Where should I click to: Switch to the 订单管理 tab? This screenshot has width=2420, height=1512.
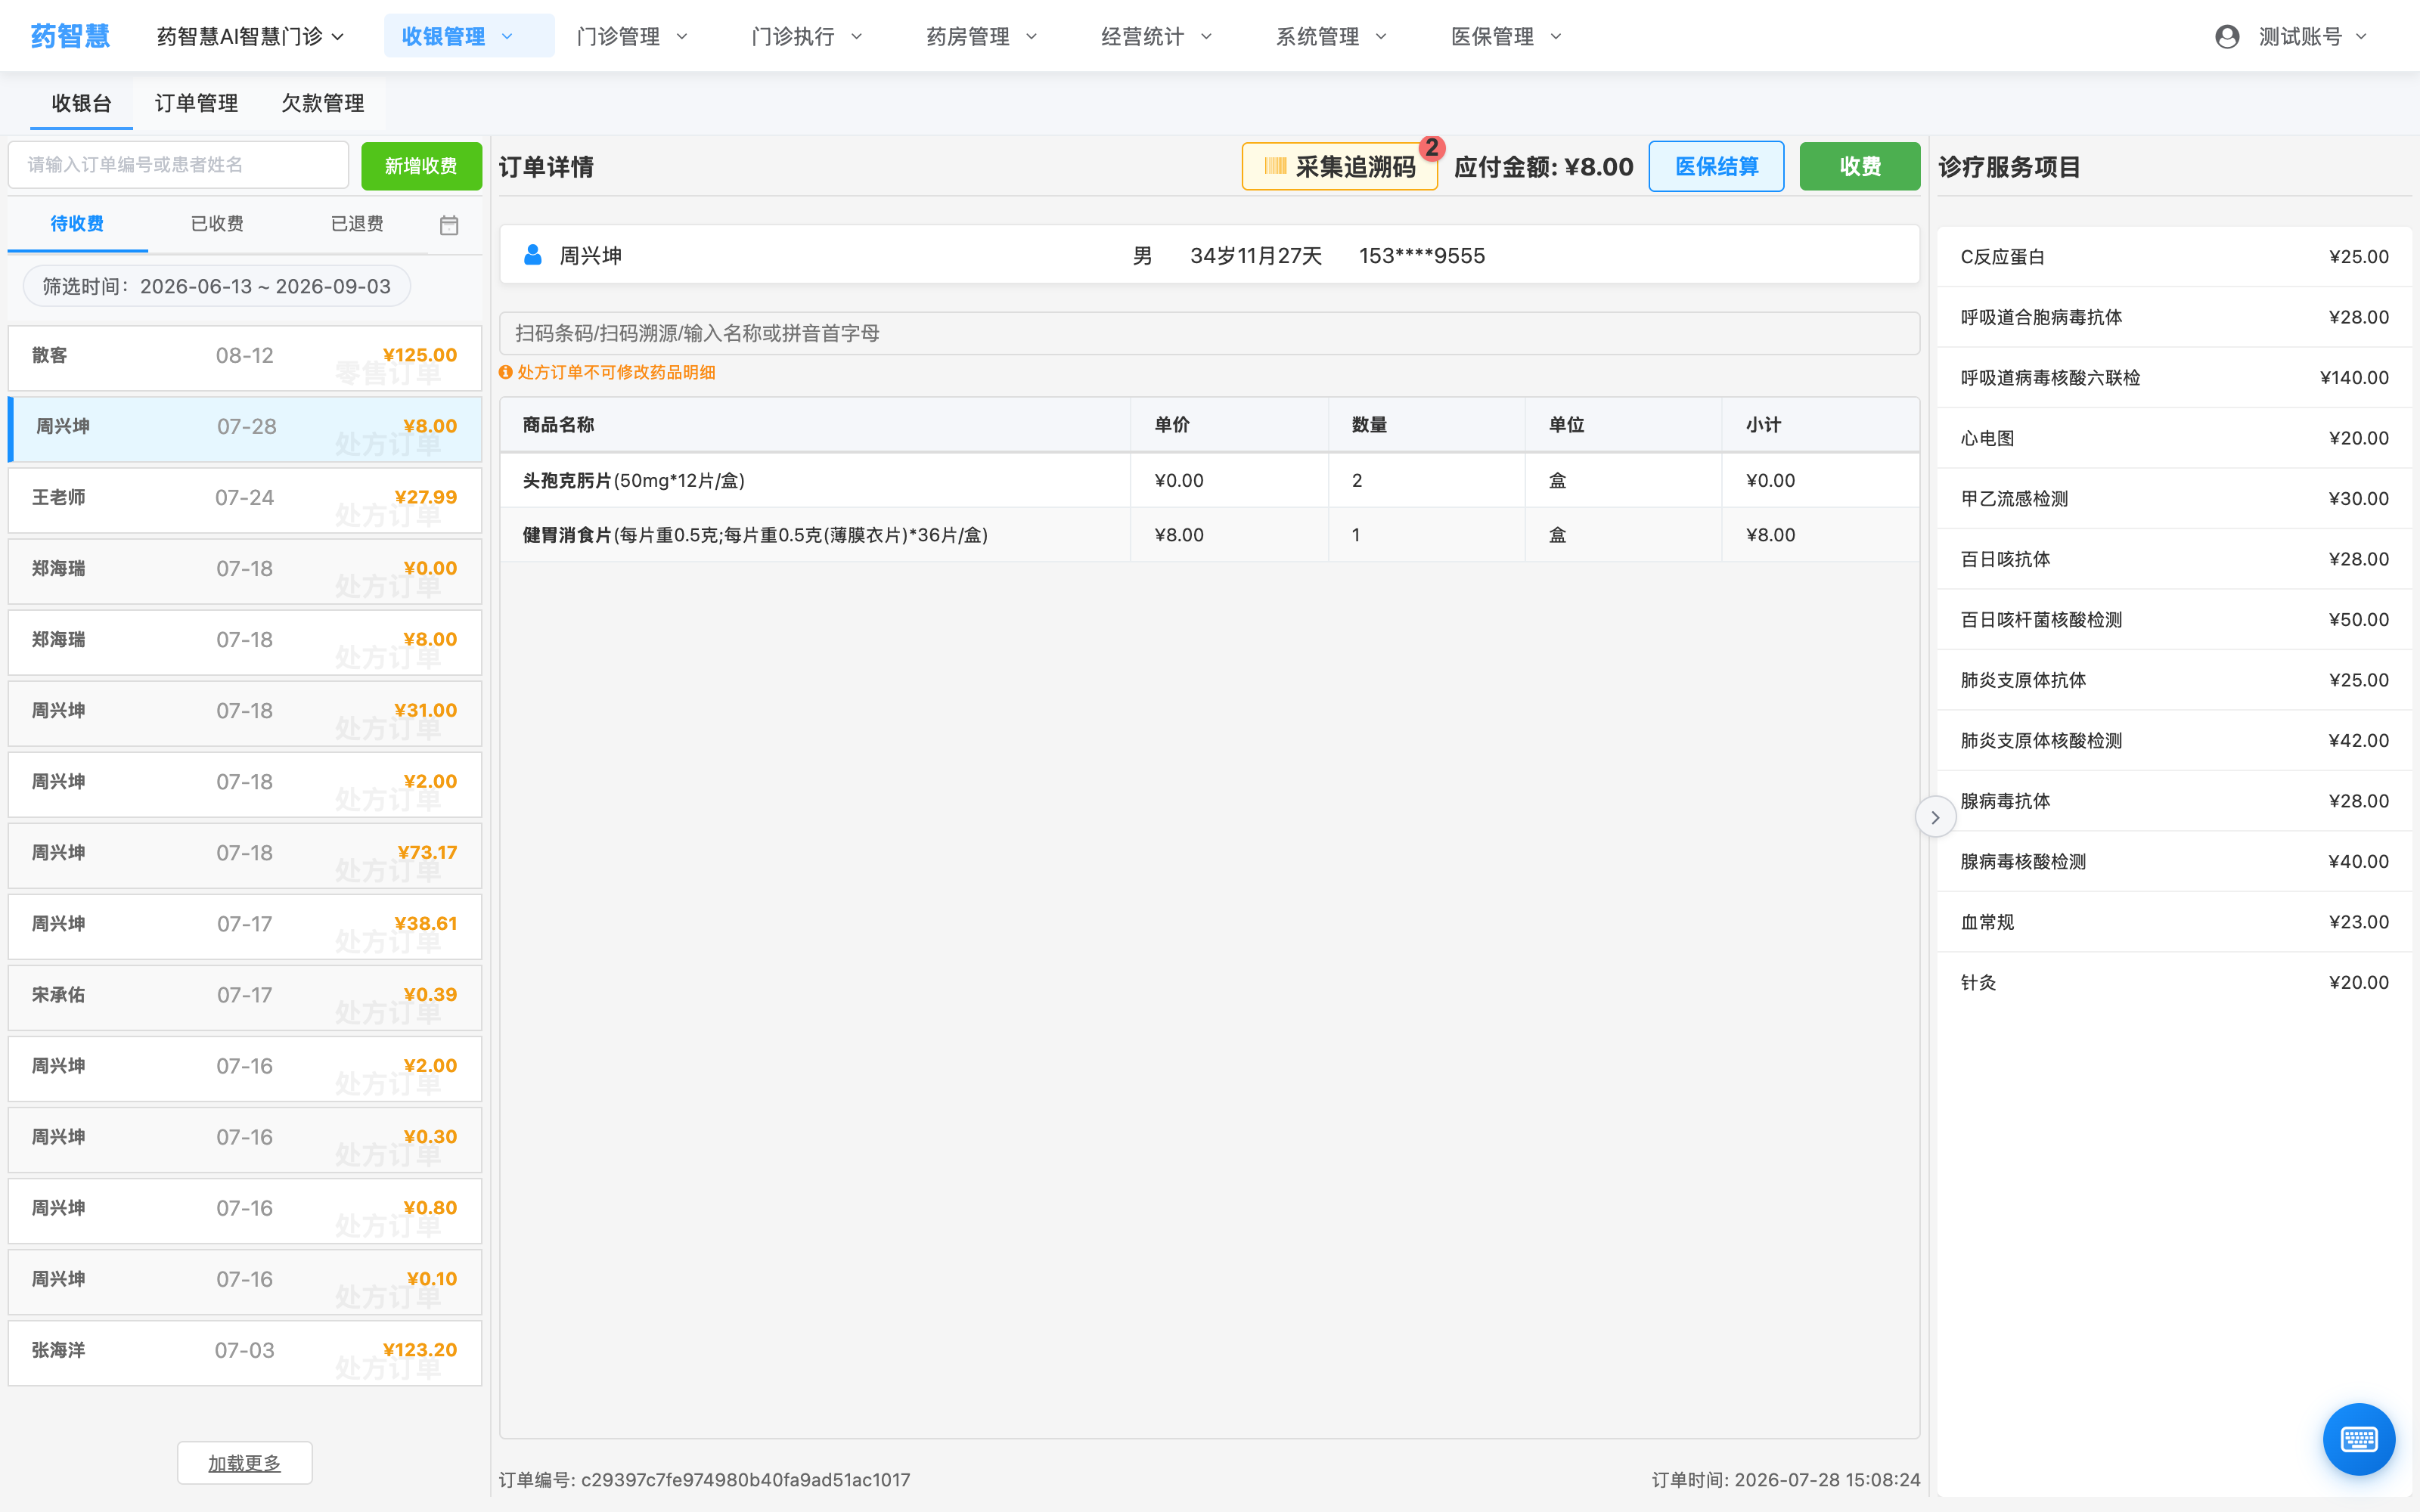coord(196,103)
